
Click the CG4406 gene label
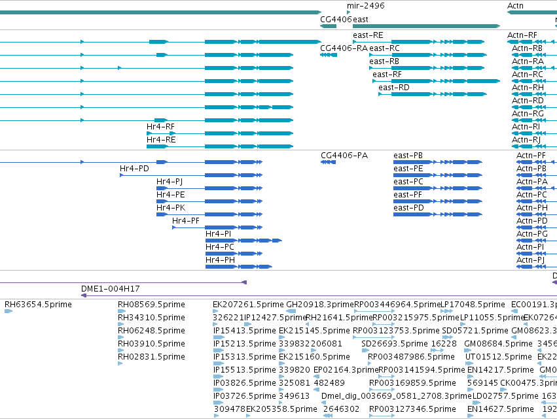[336, 20]
